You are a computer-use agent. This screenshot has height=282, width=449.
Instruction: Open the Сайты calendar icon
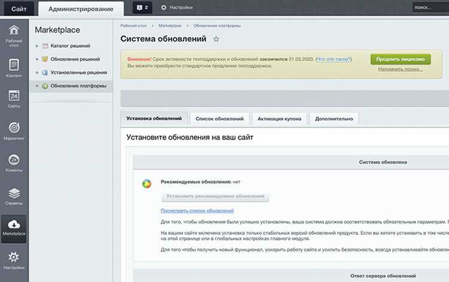(14, 96)
